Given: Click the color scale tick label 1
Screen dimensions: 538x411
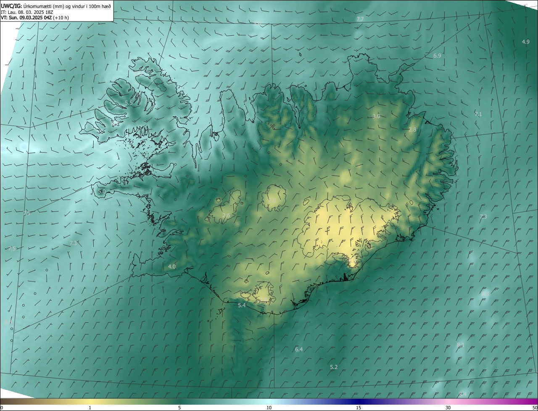Looking at the screenshot, I should [90, 408].
